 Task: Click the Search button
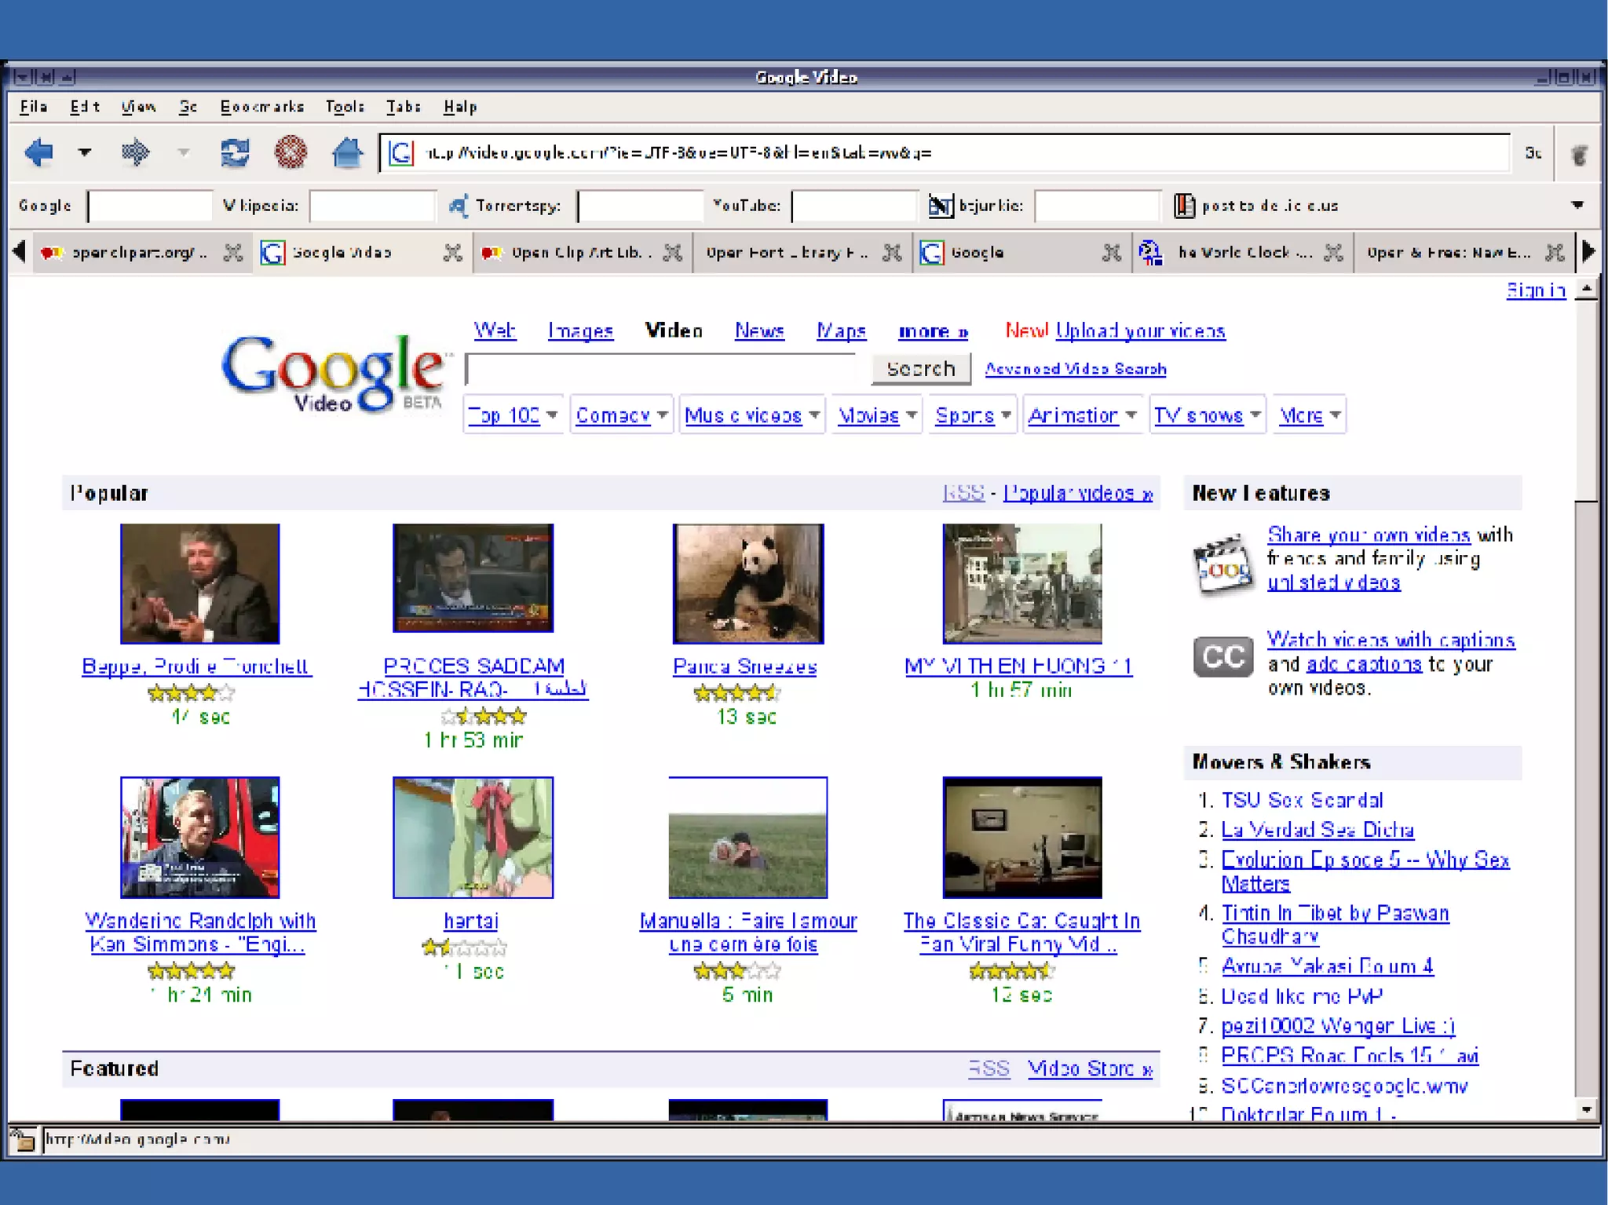[920, 369]
